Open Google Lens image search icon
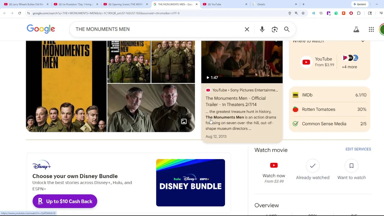The image size is (384, 216). click(274, 29)
